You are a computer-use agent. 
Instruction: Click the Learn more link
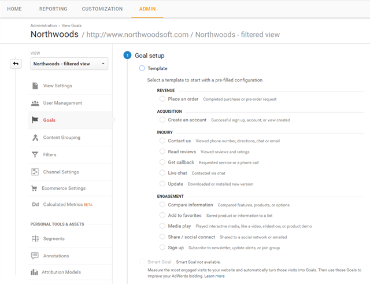(x=214, y=276)
